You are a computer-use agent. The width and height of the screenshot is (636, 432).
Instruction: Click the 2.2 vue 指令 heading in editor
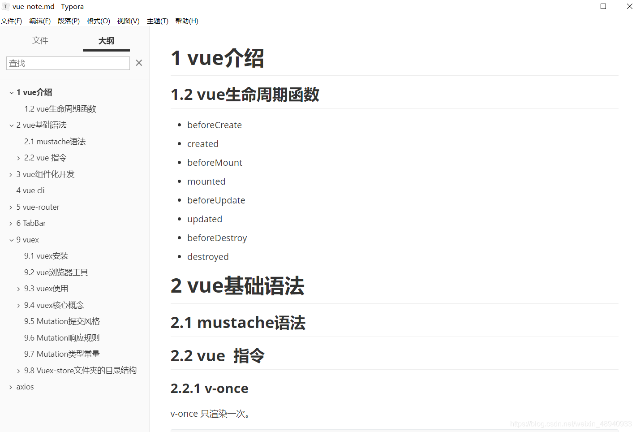pyautogui.click(x=218, y=356)
